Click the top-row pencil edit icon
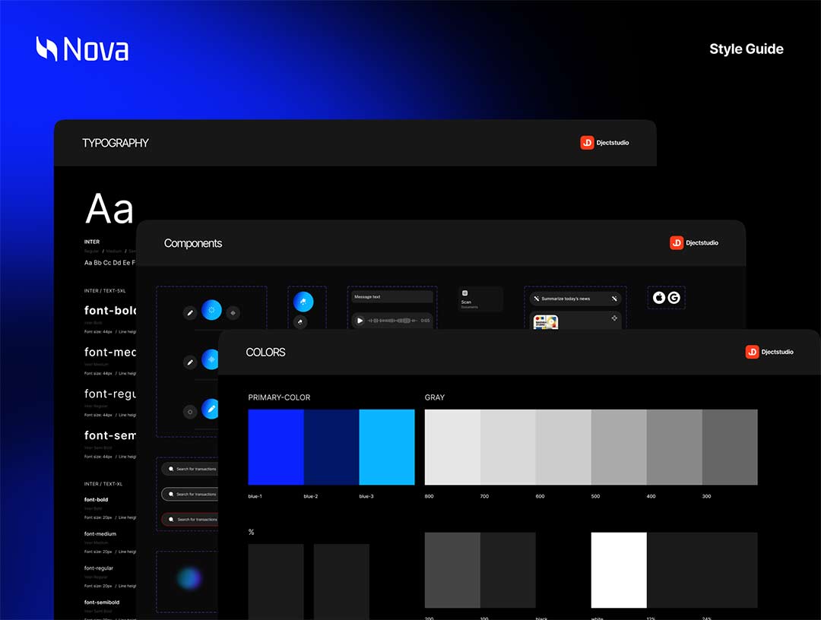The width and height of the screenshot is (821, 620). pyautogui.click(x=190, y=312)
